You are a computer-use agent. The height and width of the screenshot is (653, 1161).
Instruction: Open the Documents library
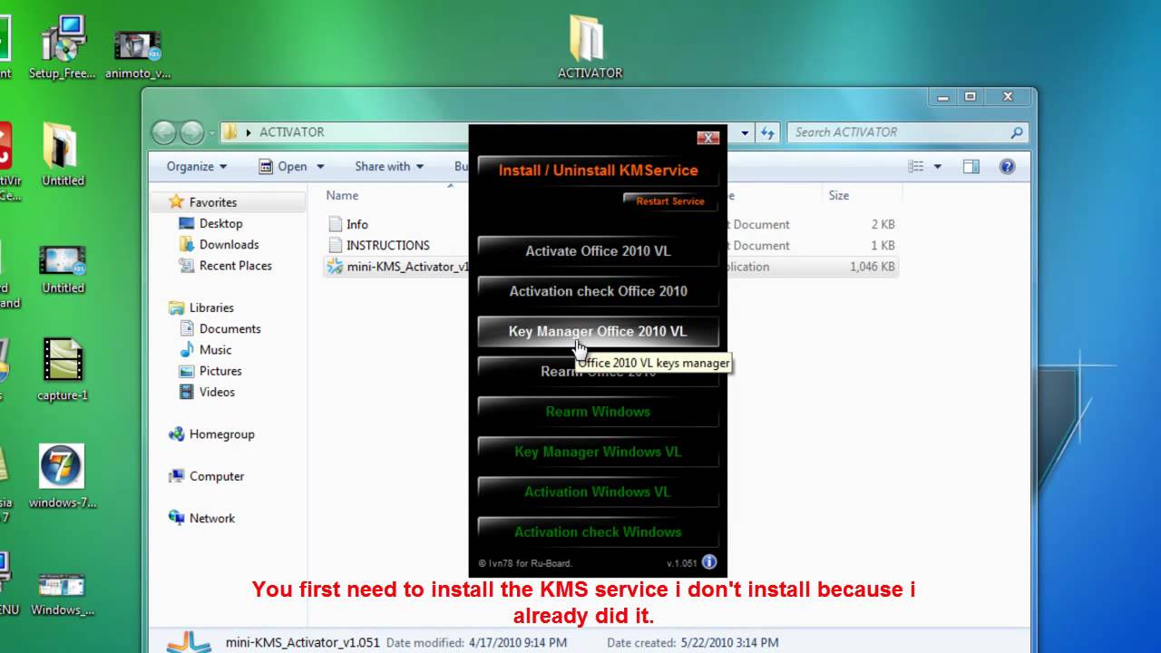coord(229,328)
